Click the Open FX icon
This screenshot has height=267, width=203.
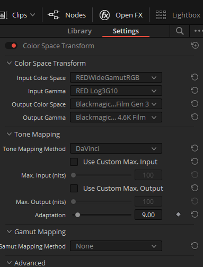[x=105, y=15]
